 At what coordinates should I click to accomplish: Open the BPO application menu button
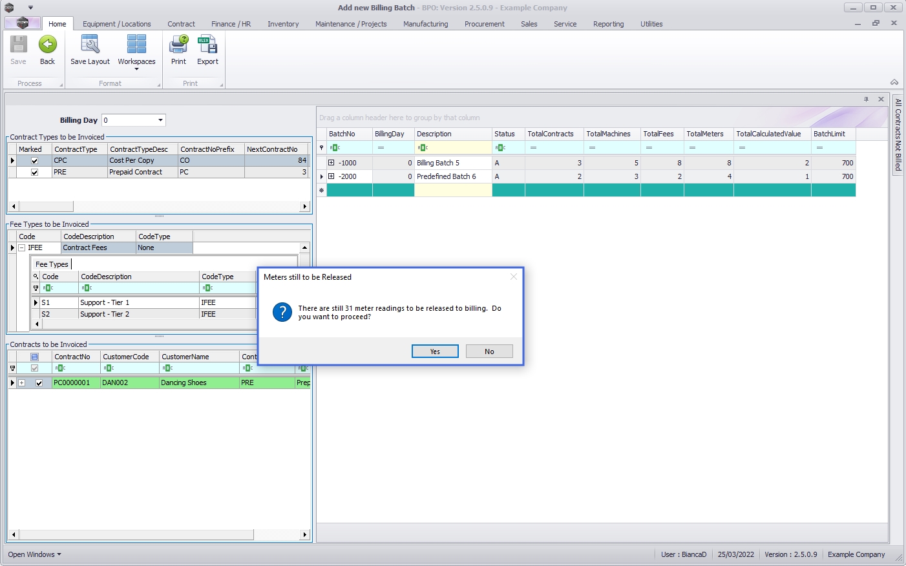click(x=23, y=23)
